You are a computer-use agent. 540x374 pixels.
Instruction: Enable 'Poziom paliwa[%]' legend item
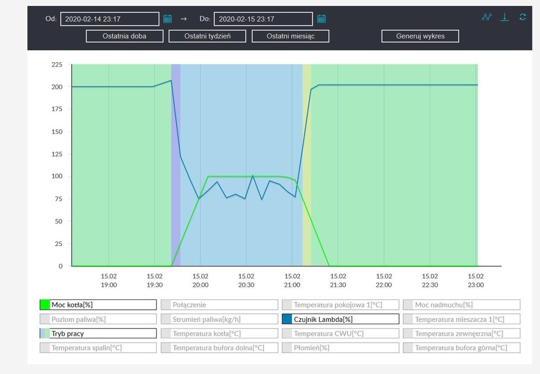pyautogui.click(x=103, y=319)
